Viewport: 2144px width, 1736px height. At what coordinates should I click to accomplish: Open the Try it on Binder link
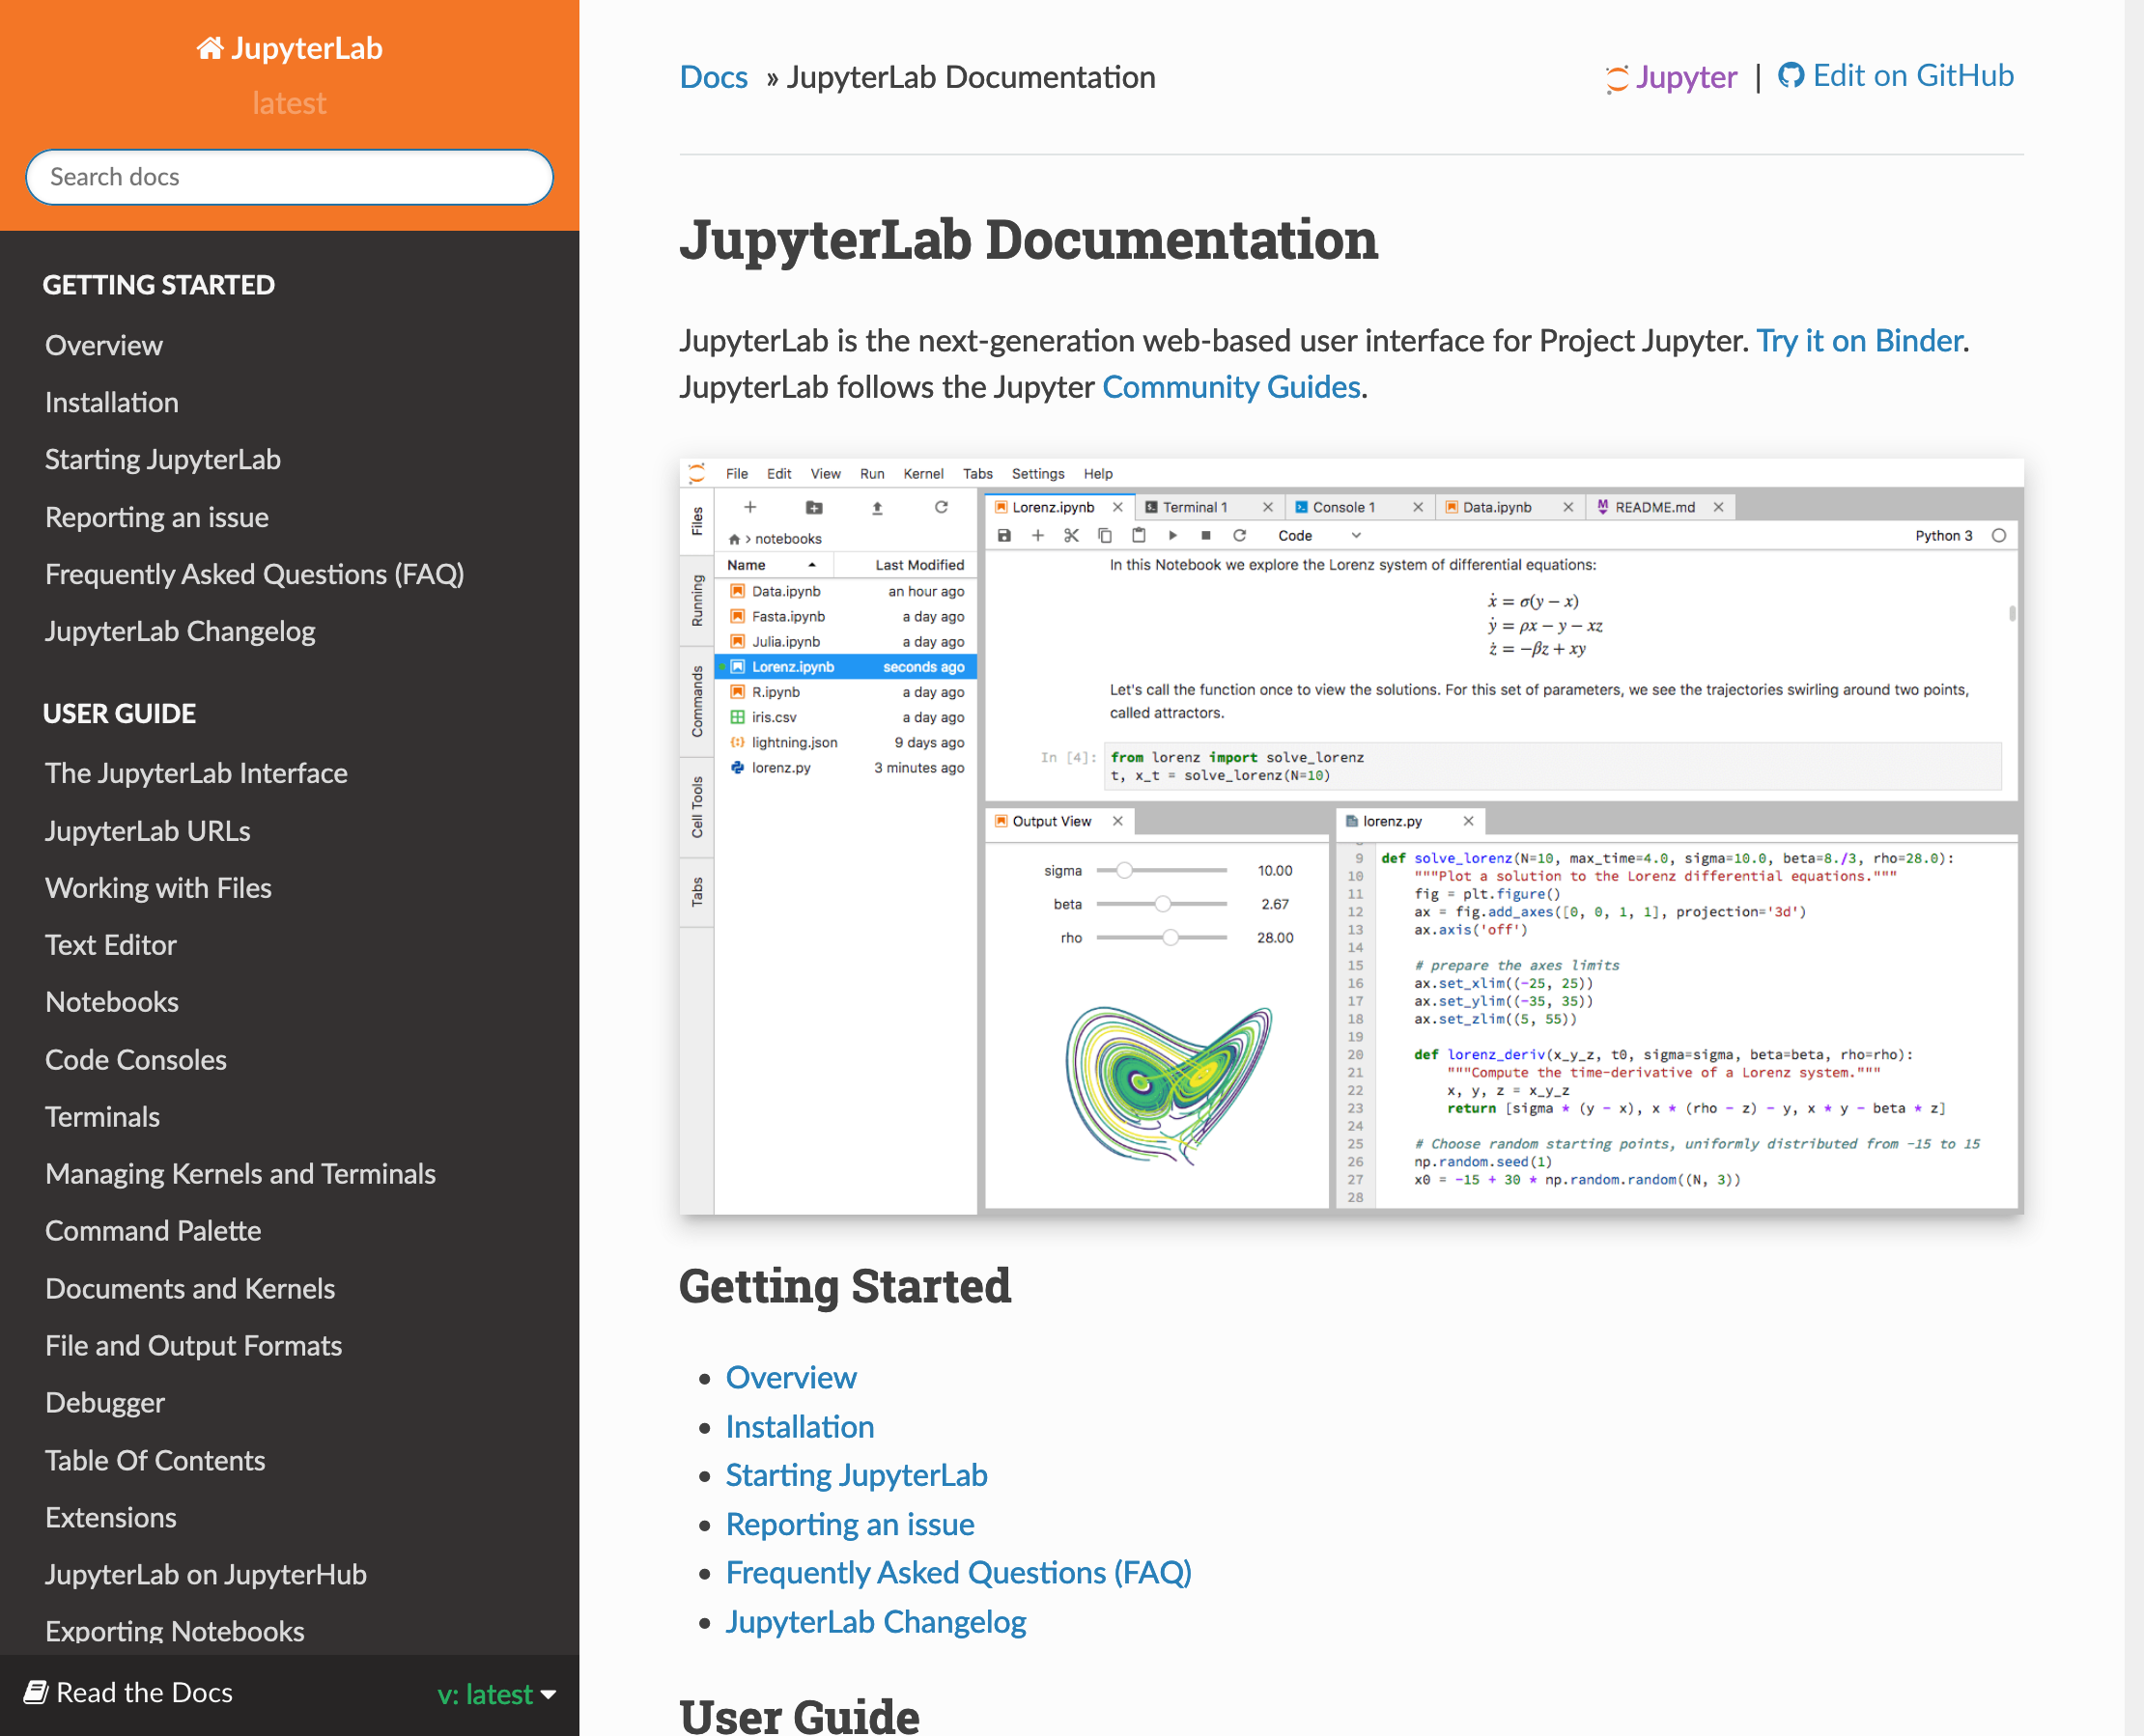[x=1859, y=341]
